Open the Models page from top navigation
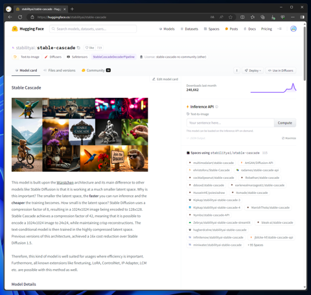Viewport: 311px width, 295px height. 167,29
